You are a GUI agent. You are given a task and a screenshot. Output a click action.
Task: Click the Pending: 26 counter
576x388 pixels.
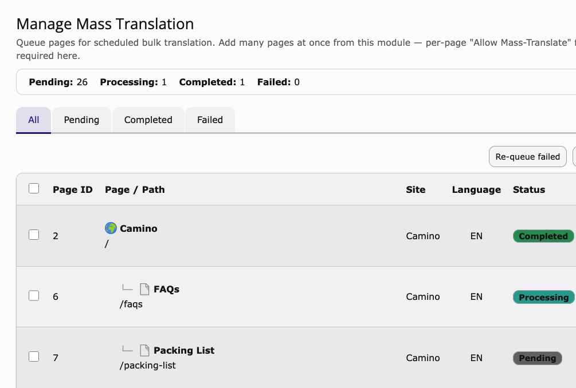pos(58,82)
